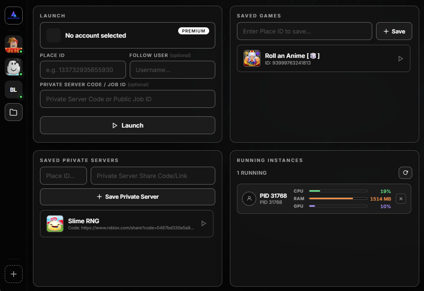
Task: Click Save Private Server button
Action: (127, 197)
